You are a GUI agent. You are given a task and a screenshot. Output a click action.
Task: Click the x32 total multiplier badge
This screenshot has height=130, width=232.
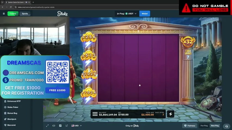coord(188,41)
